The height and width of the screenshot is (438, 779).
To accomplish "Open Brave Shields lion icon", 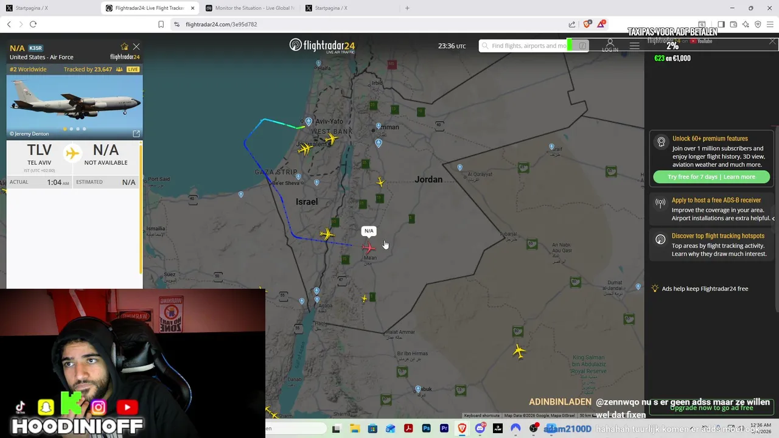I will click(x=587, y=24).
